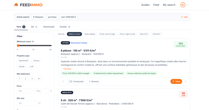Toggle the Contacted switch
This screenshot has height=110, width=209.
[x=70, y=81]
